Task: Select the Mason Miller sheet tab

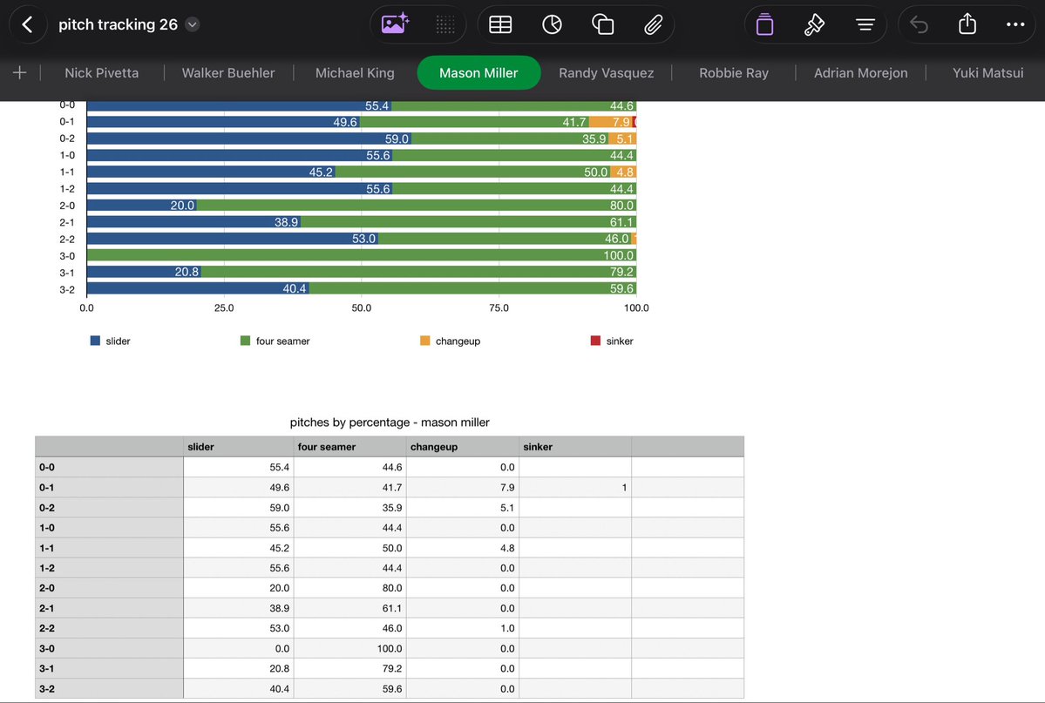Action: 478,72
